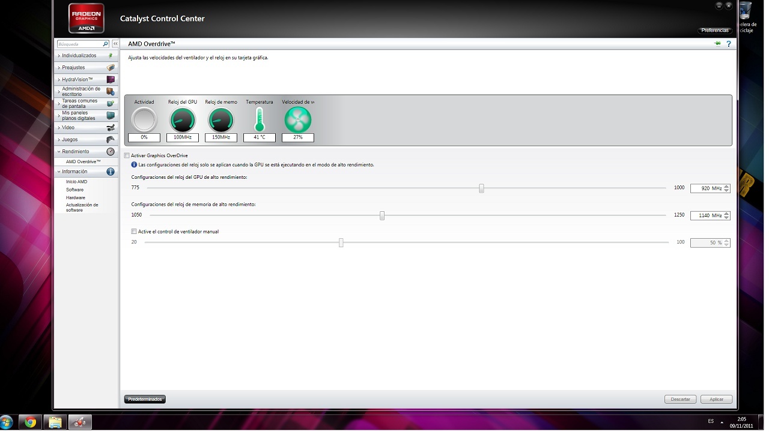Open Windows Explorer from the taskbar
Screen dimensions: 769x432
click(55, 422)
